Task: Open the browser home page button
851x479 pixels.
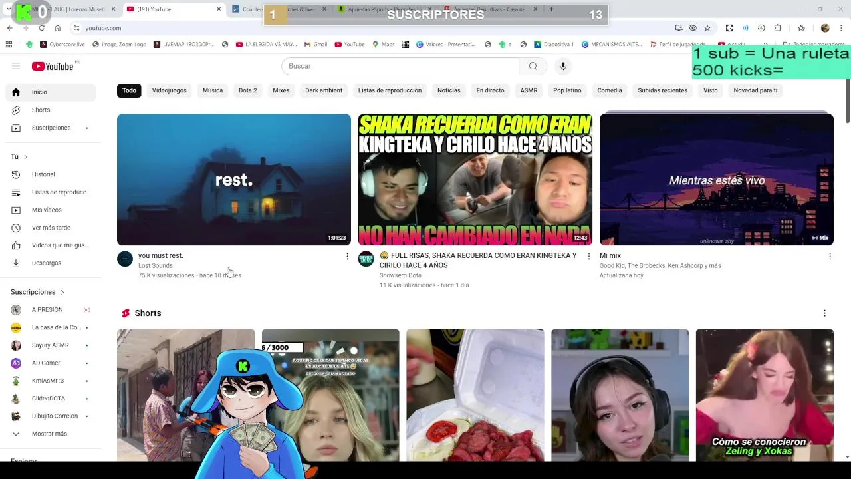Action: coord(58,28)
